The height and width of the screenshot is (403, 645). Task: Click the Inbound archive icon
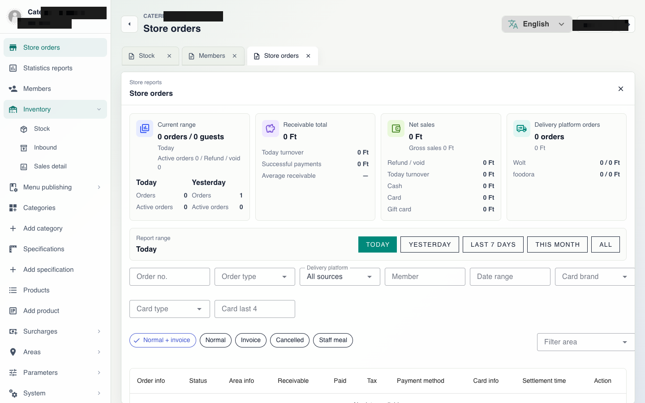pyautogui.click(x=24, y=148)
